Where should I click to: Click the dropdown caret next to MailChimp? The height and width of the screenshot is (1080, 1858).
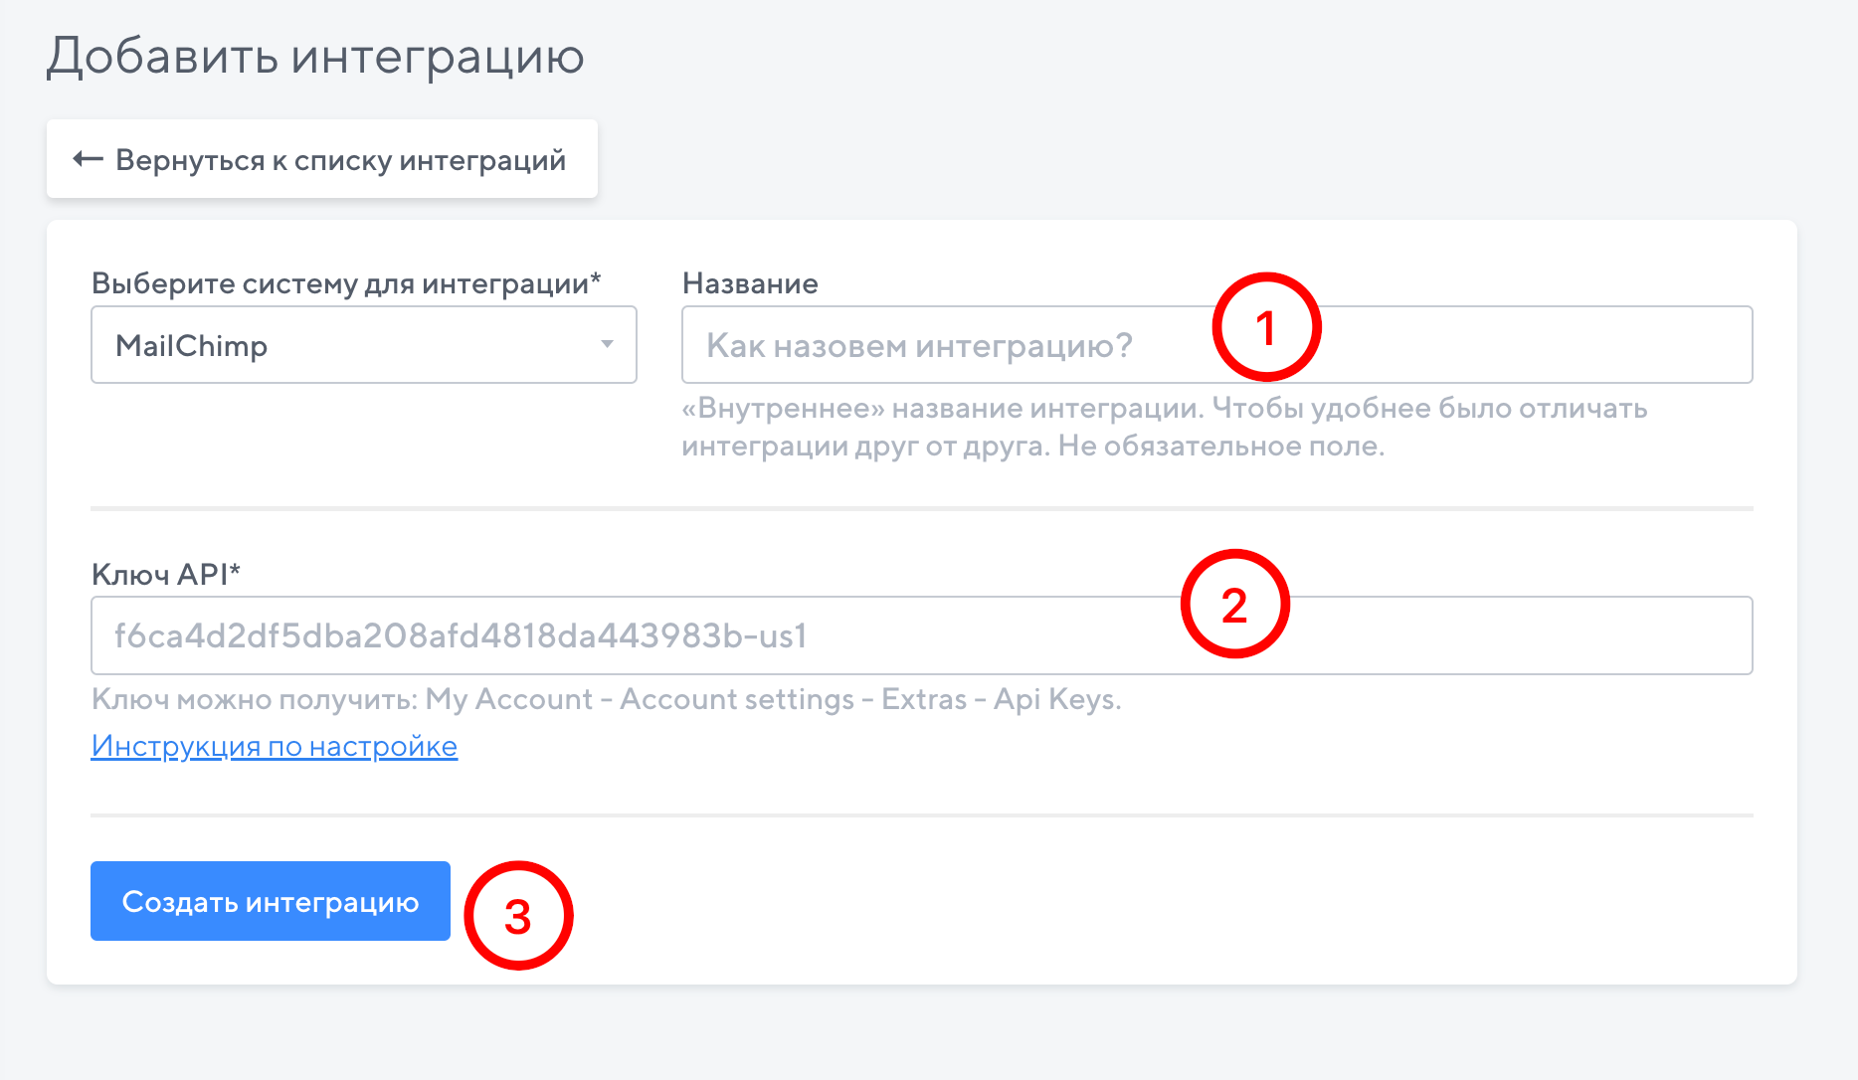pos(607,344)
